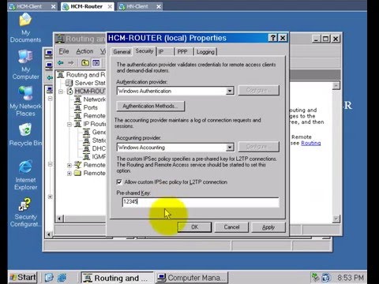Viewport: 379px width, 284px height.
Task: Open My Computer desktop icon
Action: click(25, 65)
